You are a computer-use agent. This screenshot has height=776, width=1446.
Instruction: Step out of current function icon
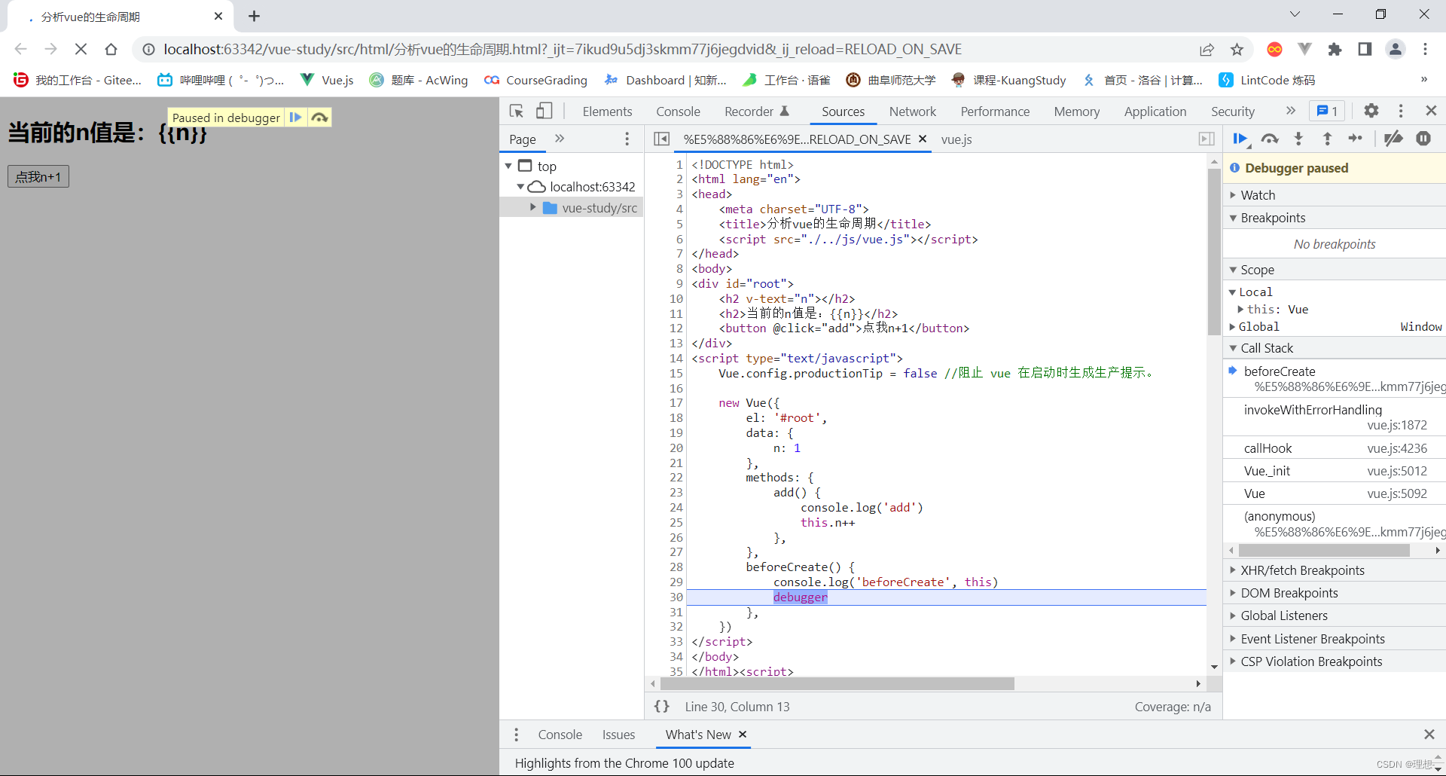[1327, 139]
